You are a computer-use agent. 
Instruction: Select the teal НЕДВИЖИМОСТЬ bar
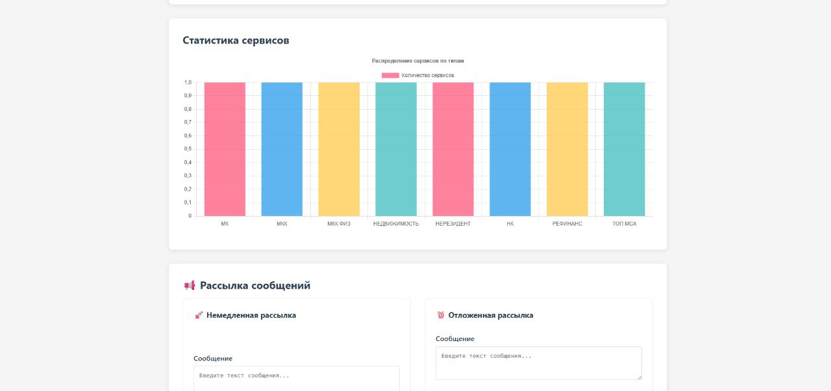coord(396,149)
